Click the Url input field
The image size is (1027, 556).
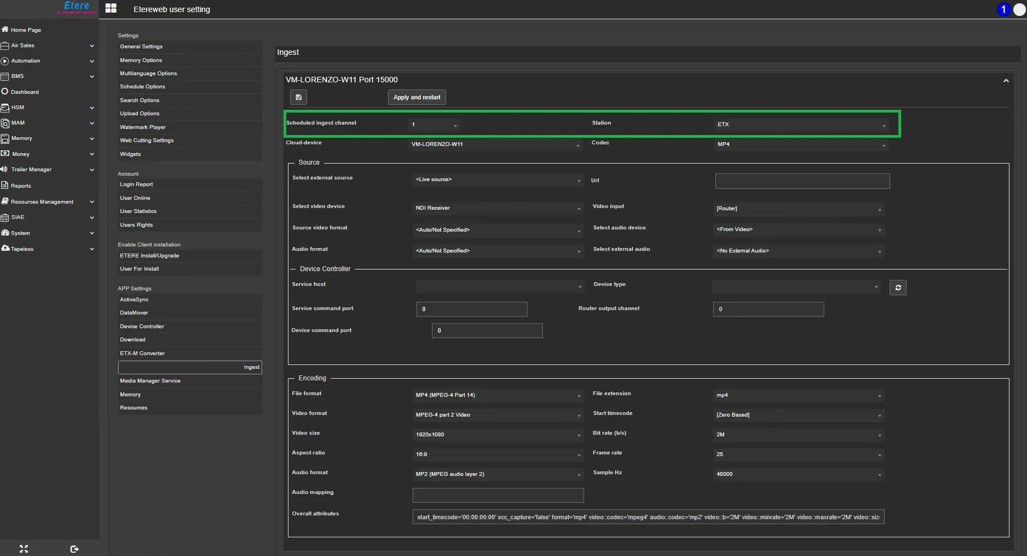[802, 181]
